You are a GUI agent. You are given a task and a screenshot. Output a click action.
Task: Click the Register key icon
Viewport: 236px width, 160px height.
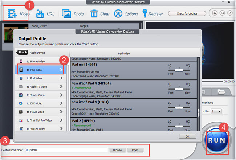click(x=145, y=13)
